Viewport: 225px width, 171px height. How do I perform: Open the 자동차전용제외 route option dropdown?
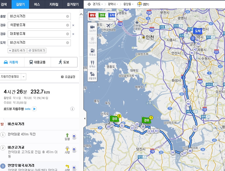[x=23, y=77]
